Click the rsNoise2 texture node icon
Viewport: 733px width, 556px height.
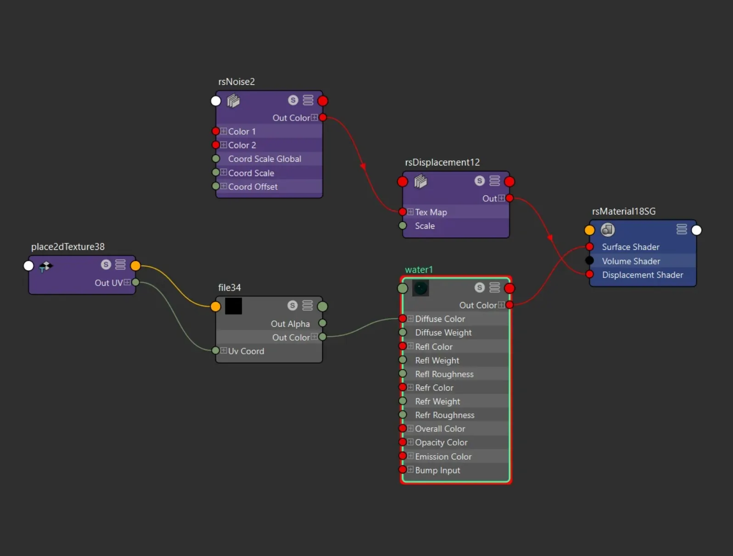(x=233, y=100)
